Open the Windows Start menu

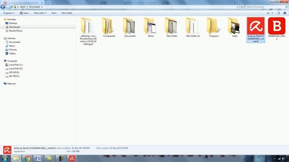click(5, 158)
